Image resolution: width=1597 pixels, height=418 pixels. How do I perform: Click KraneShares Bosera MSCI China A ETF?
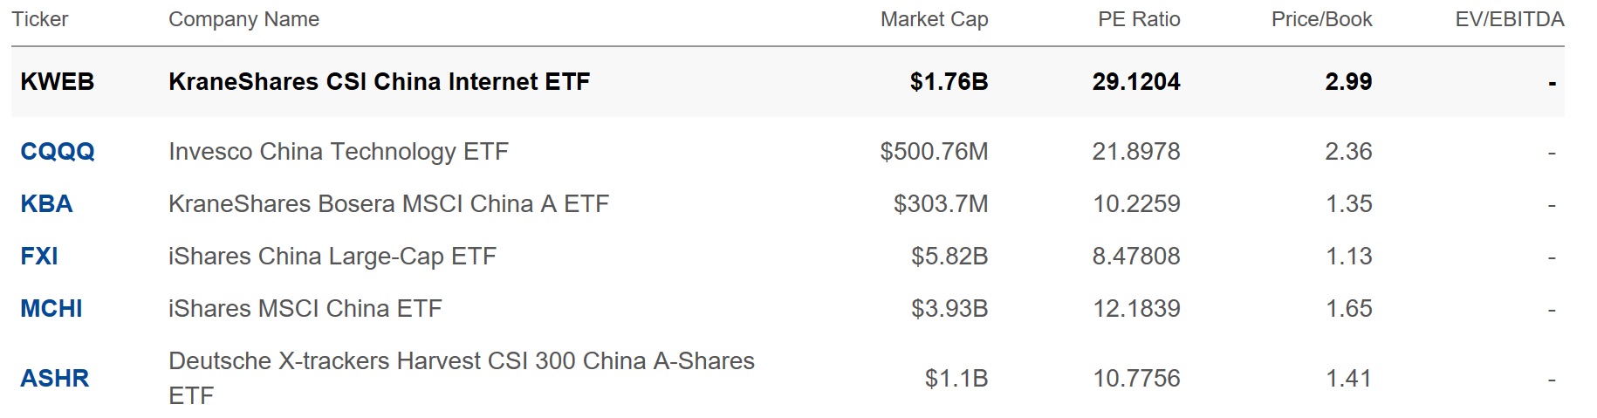[388, 204]
